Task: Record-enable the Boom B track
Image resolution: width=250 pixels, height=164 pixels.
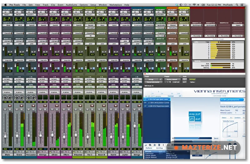Action: coord(104,105)
